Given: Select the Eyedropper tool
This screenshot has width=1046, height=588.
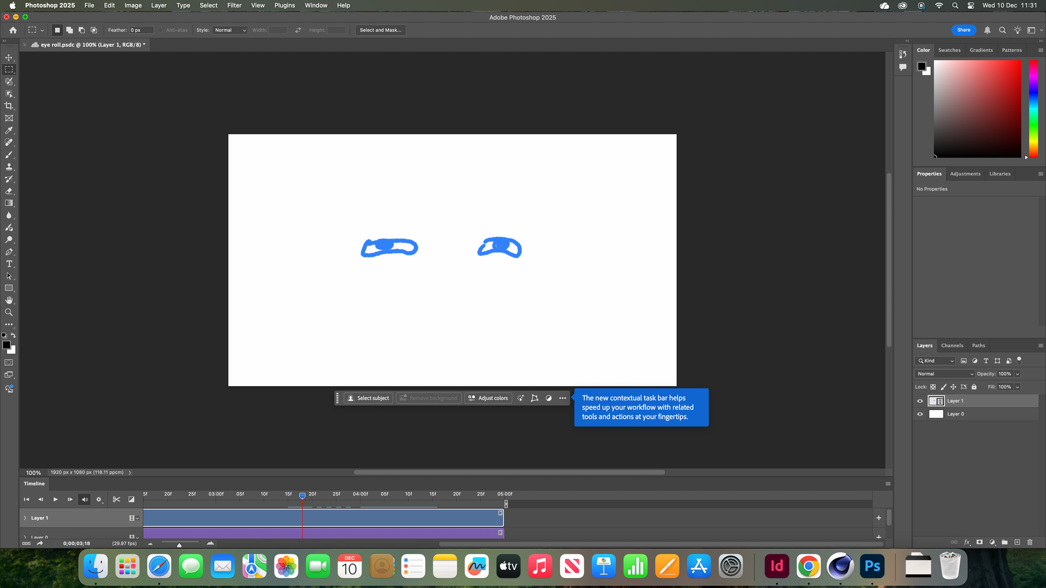Looking at the screenshot, I should pyautogui.click(x=9, y=131).
